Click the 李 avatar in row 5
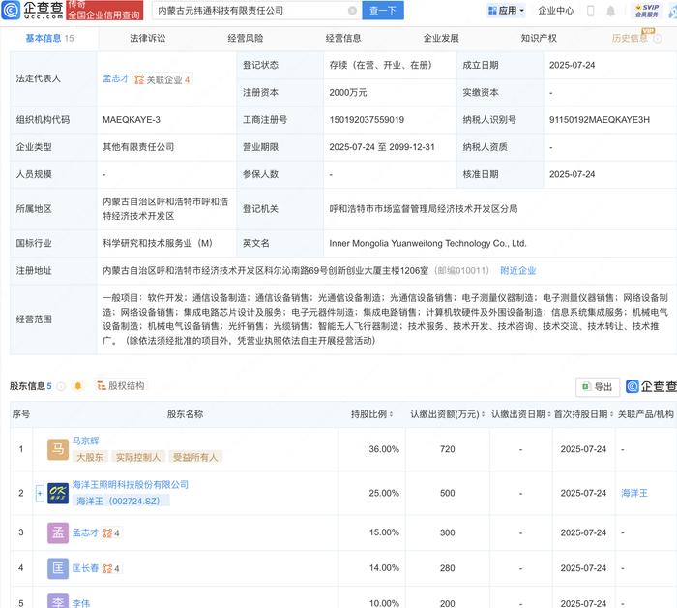The width and height of the screenshot is (677, 608). 58,601
